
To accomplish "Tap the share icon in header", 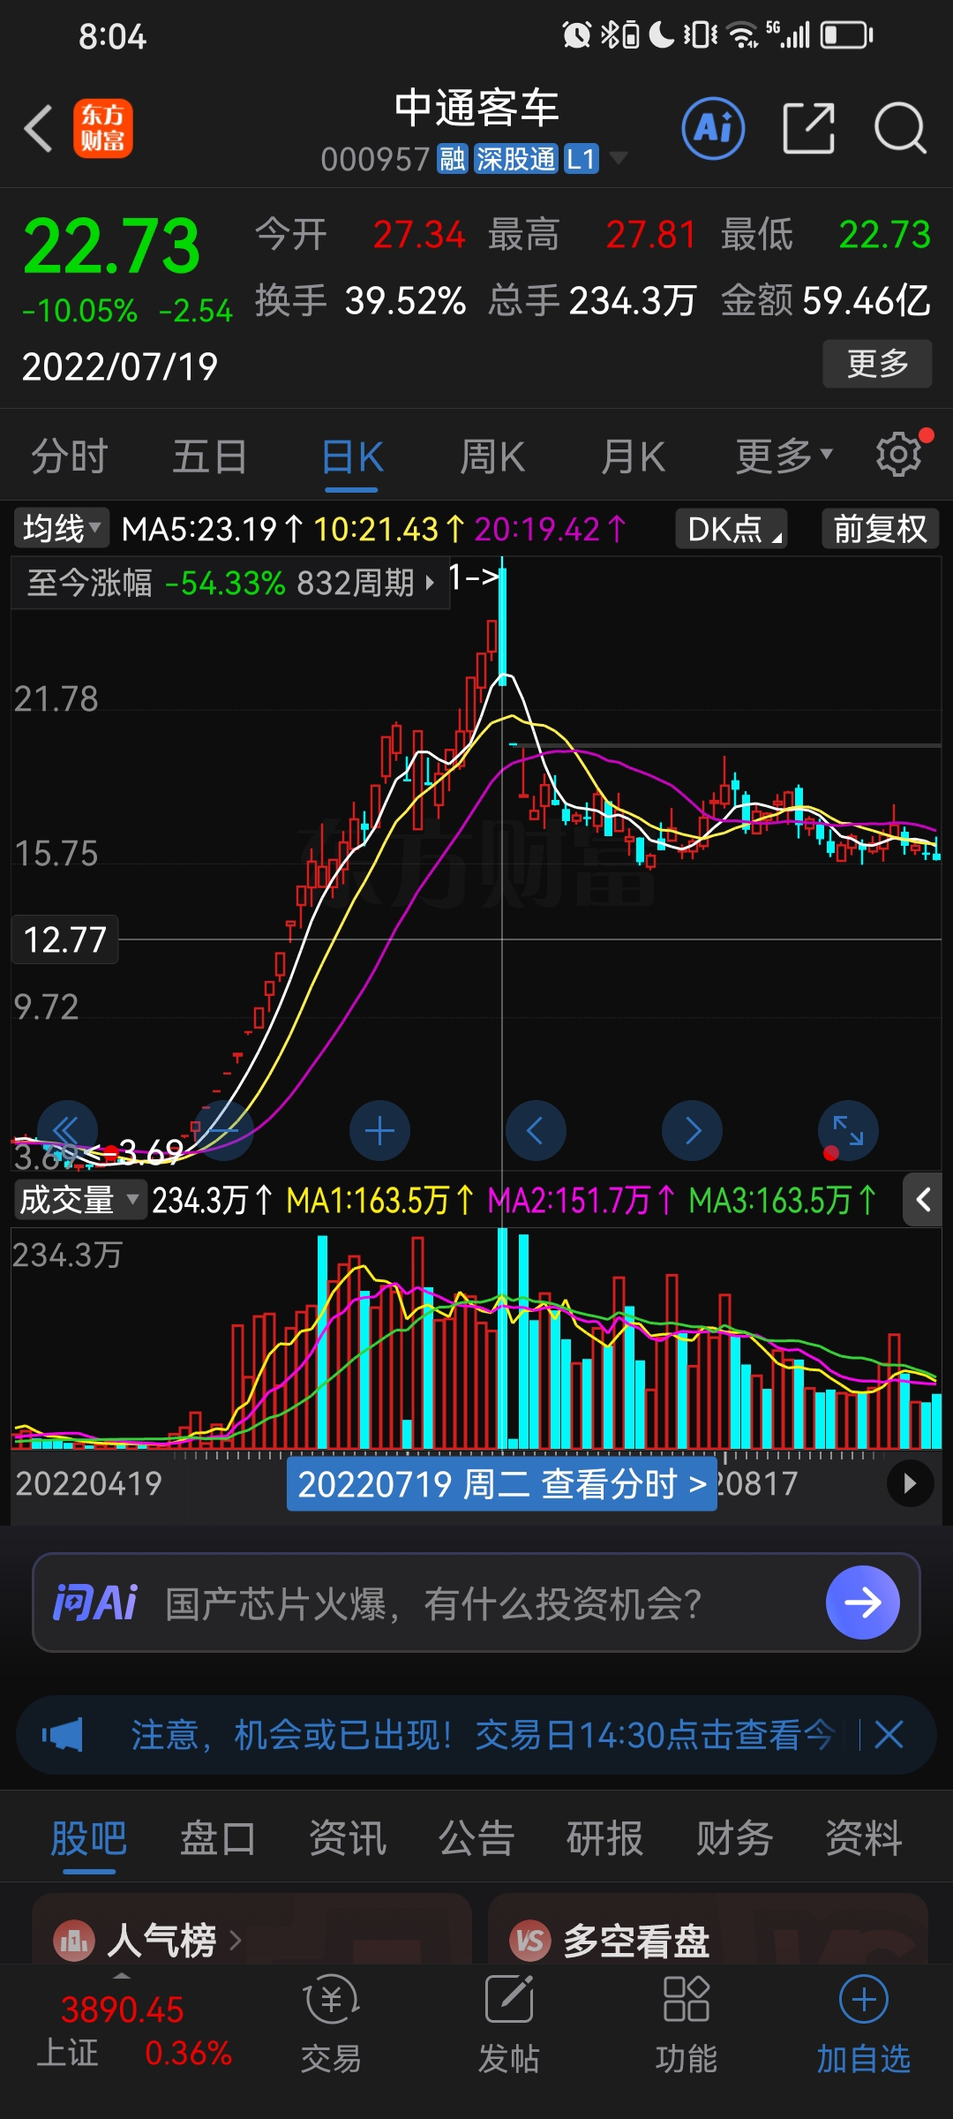I will (x=809, y=129).
